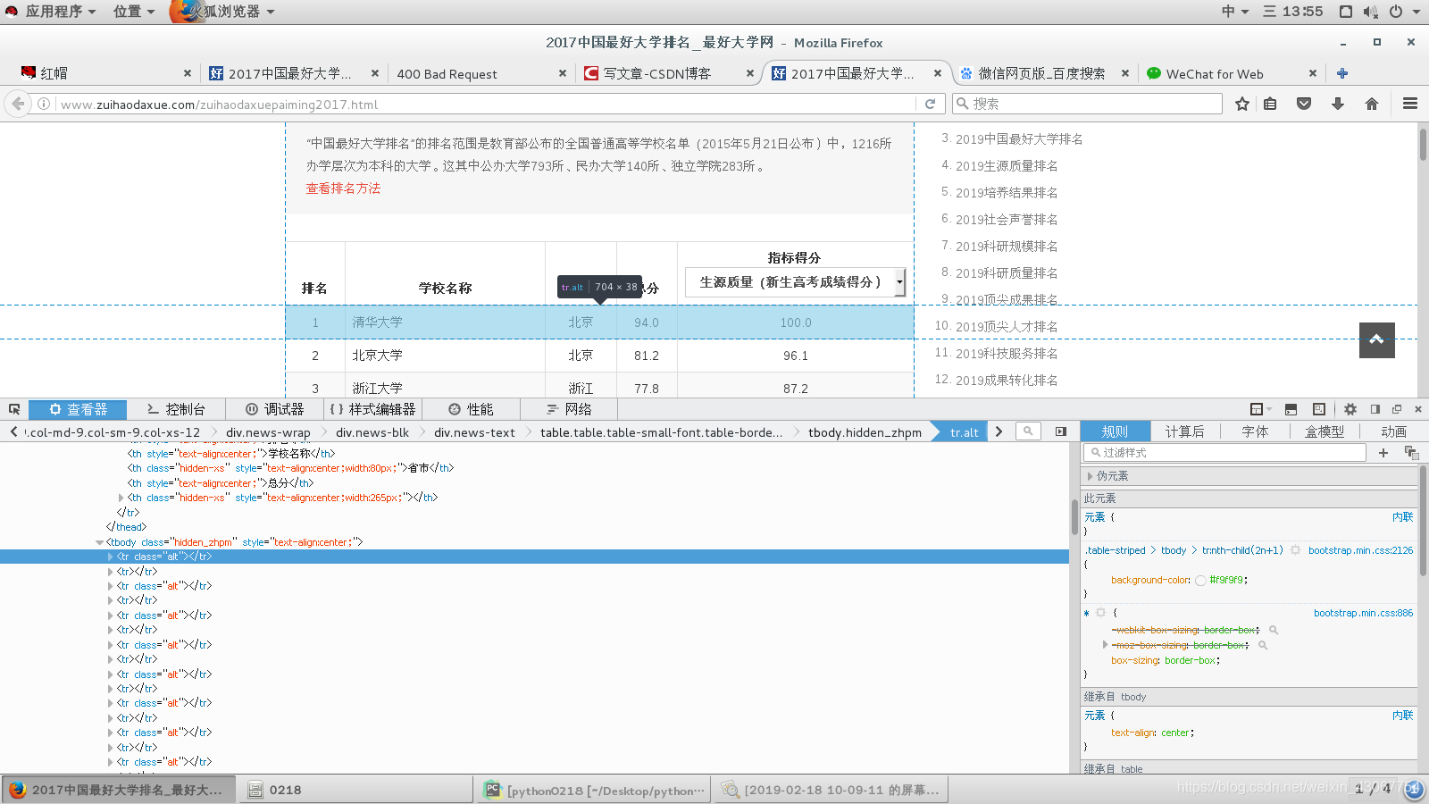The width and height of the screenshot is (1429, 804).
Task: Click the #f9f9f9 color swatch
Action: [x=1200, y=581]
